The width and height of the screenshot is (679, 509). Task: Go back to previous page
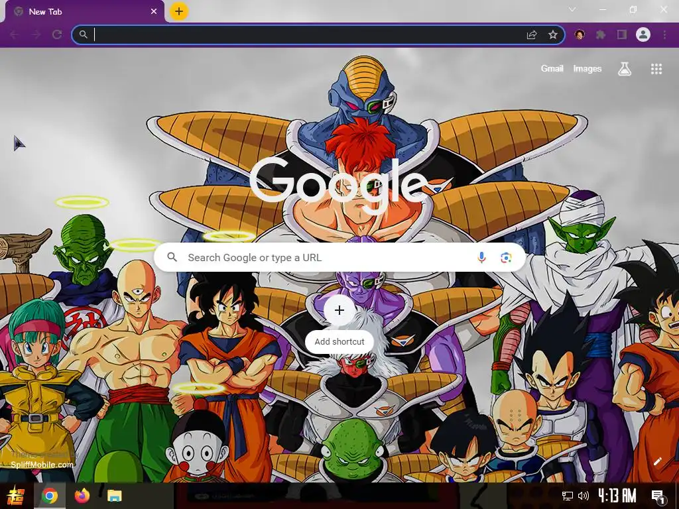click(x=15, y=34)
